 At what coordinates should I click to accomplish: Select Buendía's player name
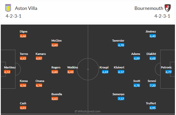point(57,94)
